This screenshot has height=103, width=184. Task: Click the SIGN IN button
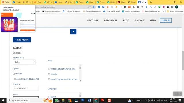[x=166, y=20]
